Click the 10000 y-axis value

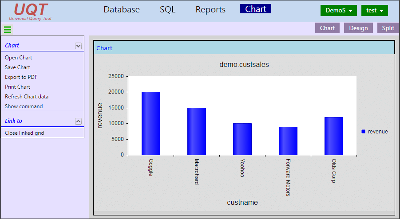116,123
